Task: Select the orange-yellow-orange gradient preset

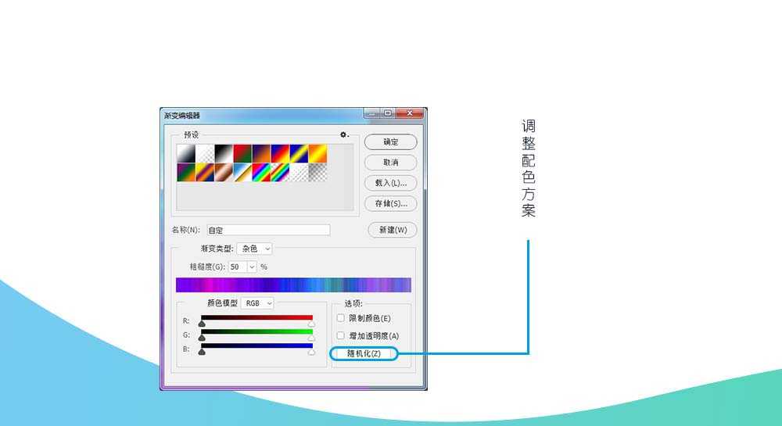Action: coord(317,153)
